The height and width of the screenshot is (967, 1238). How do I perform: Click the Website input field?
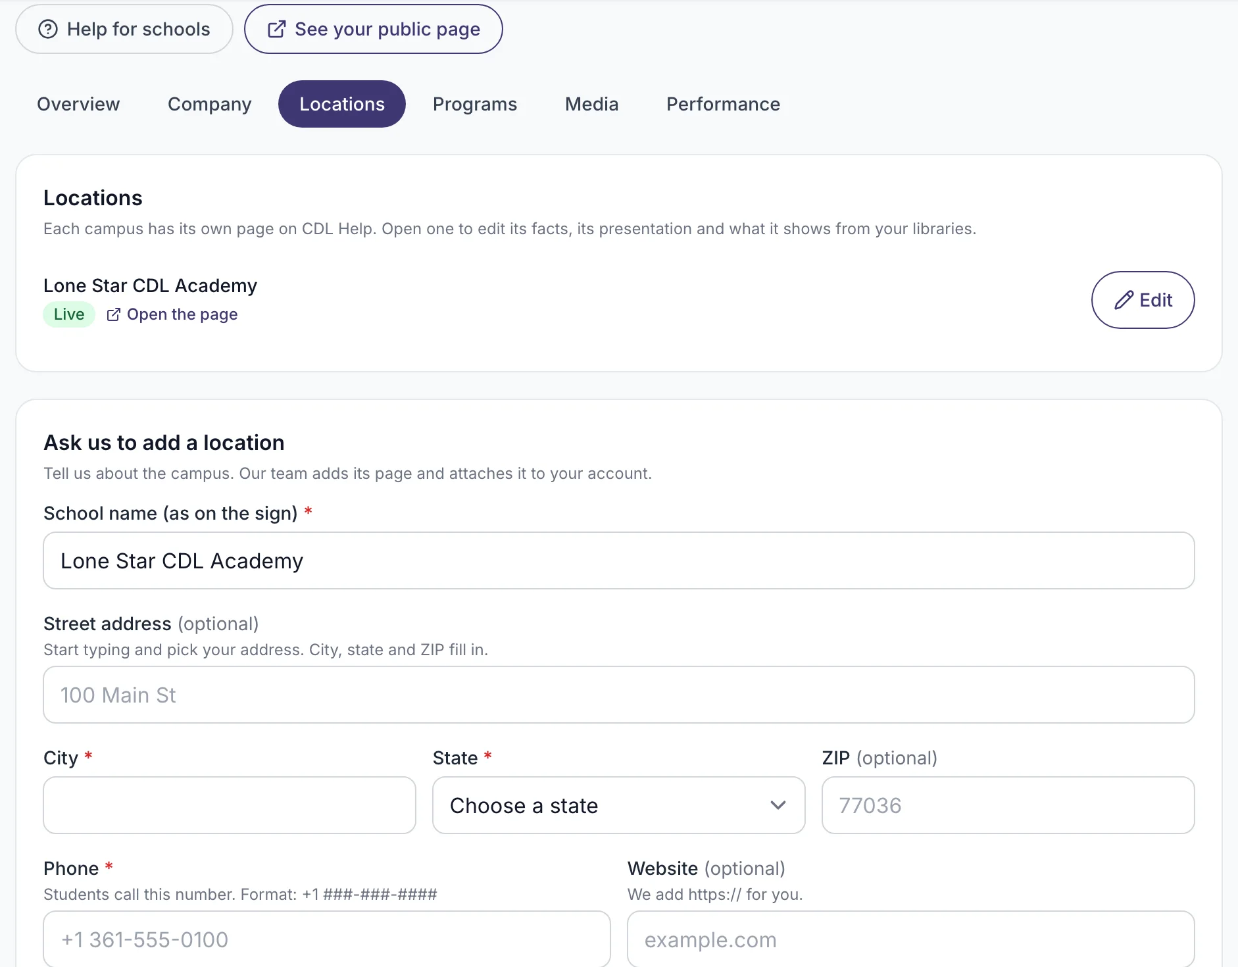pos(911,939)
